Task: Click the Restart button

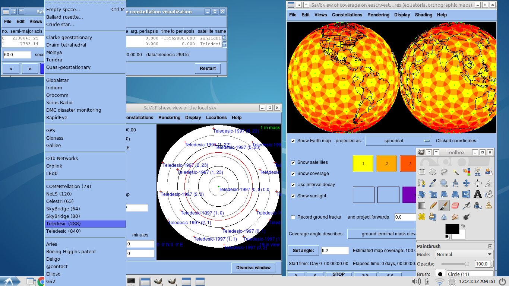Action: pos(208,69)
